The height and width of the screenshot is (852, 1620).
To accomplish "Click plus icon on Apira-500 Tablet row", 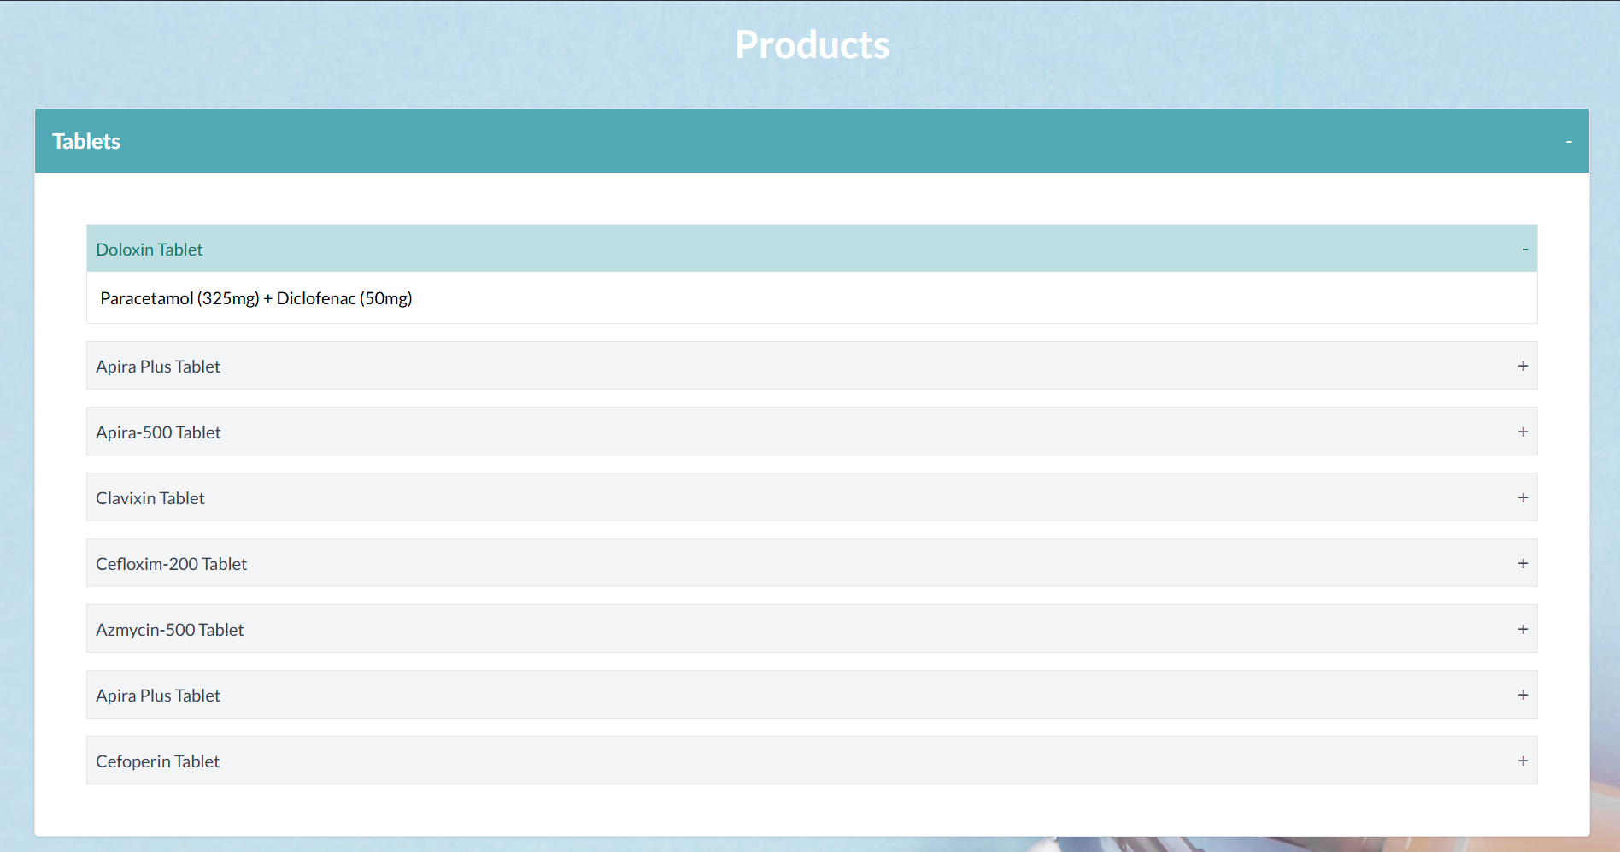I will pyautogui.click(x=1523, y=432).
